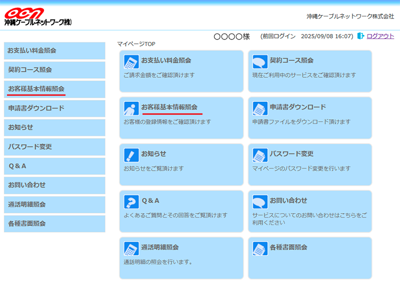Viewport: 400px width, 290px height.
Task: Open 通話明細照会 from the left sidebar
Action: click(x=54, y=204)
